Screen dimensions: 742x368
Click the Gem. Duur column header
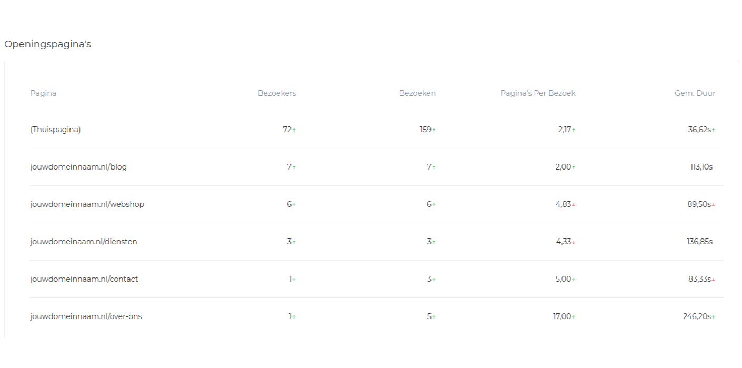point(695,93)
